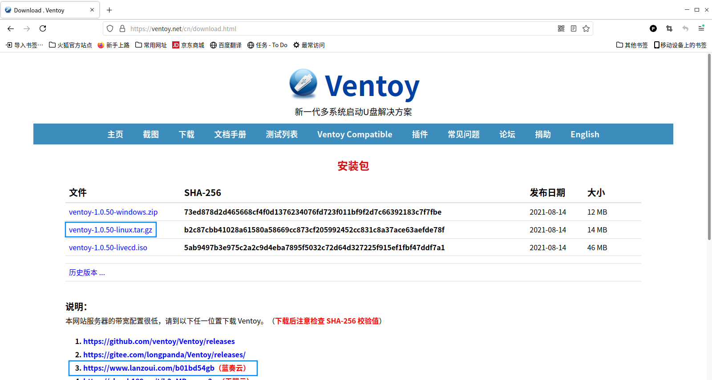Click the 文件 column header
This screenshot has width=712, height=380.
tap(78, 192)
